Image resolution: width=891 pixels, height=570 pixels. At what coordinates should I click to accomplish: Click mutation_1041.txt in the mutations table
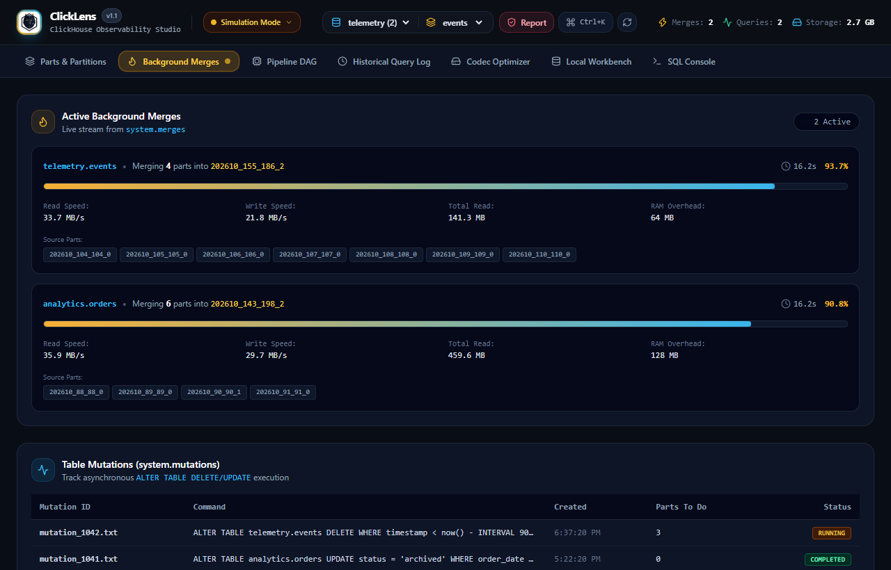coord(79,559)
